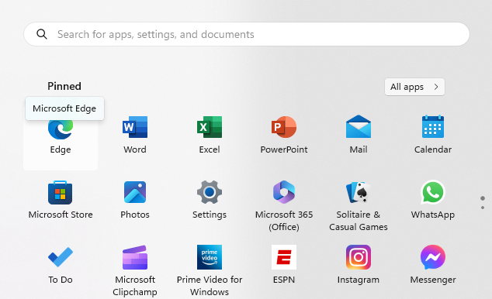Screen dimensions: 492x299
Task: Go to the second pinned page dot
Action: click(483, 208)
